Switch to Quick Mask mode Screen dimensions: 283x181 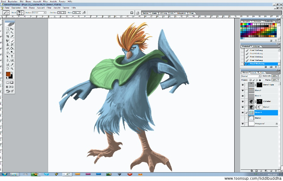(x=12, y=83)
